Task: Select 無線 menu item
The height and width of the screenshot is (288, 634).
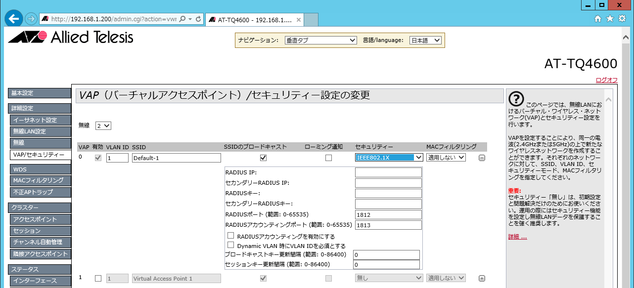Action: [x=41, y=143]
